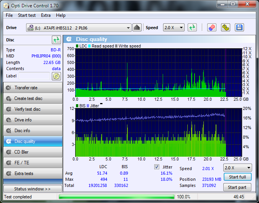Click the disc type value BD-R

(56, 50)
